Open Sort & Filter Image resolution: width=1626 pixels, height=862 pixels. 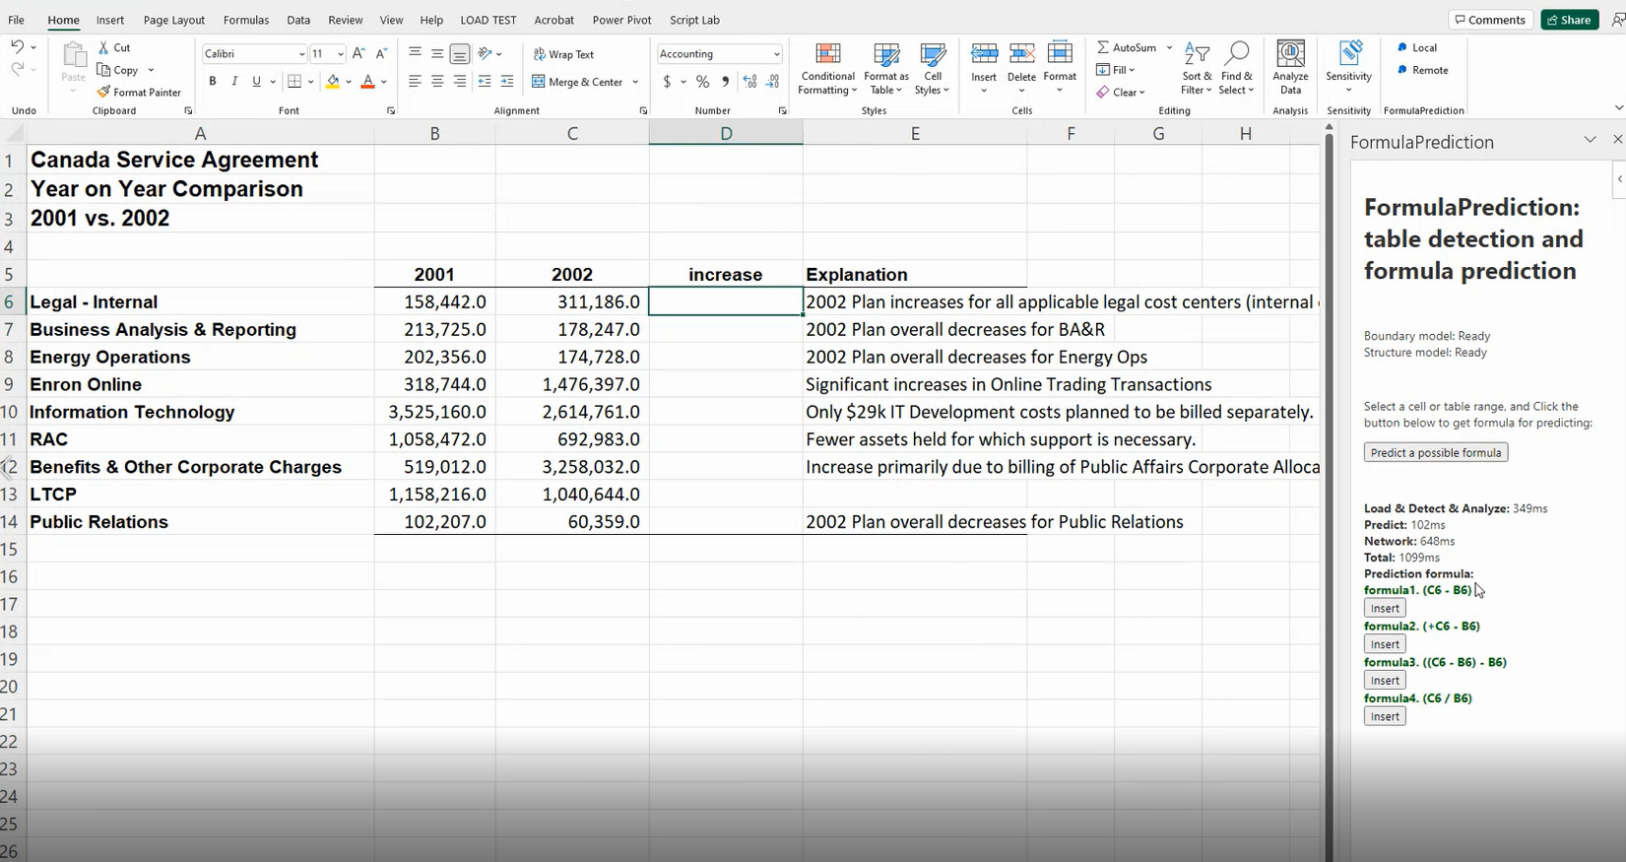tap(1197, 69)
